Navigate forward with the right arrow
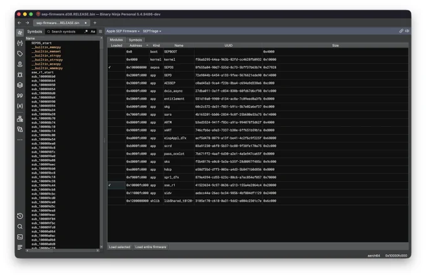The image size is (426, 278). tap(27, 23)
